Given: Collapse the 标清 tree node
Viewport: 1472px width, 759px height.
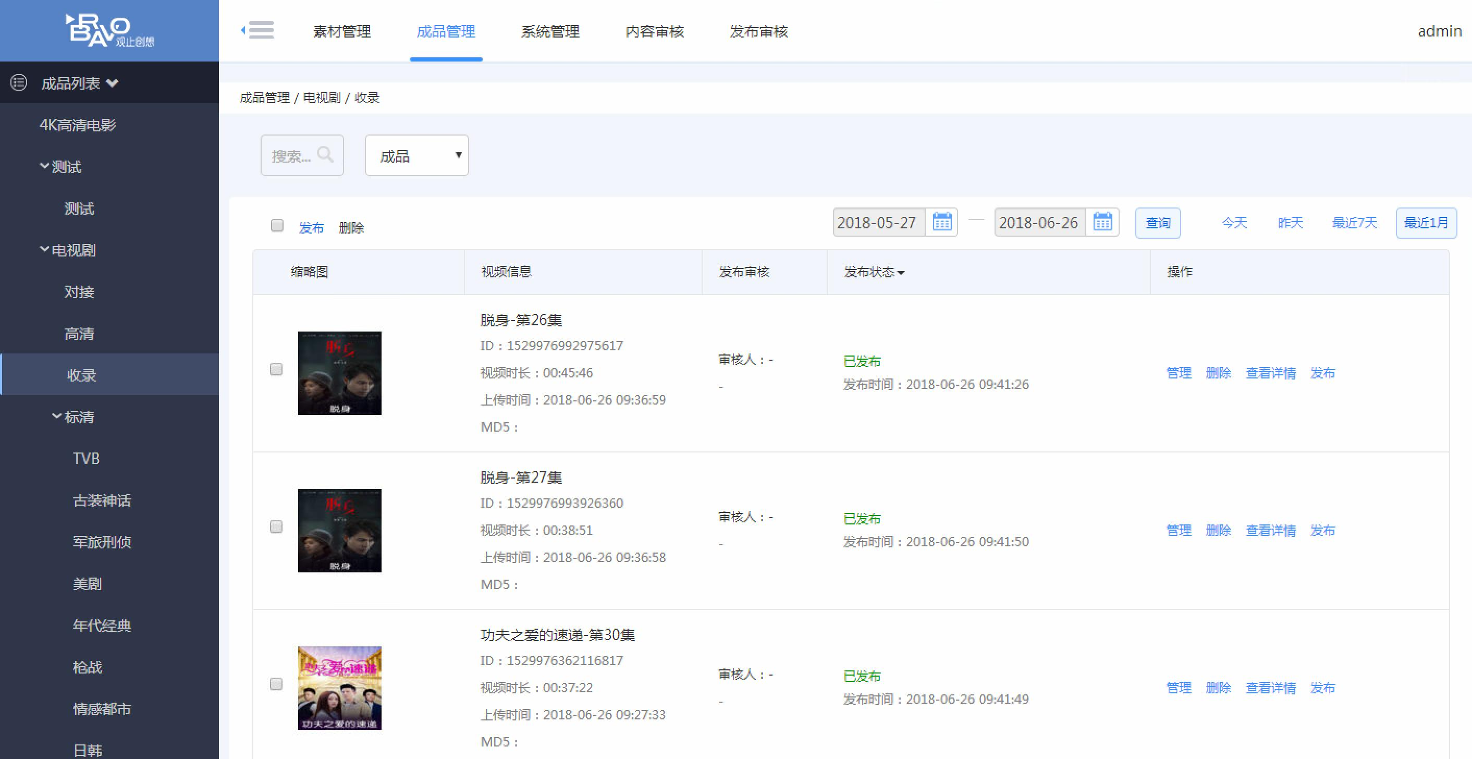Looking at the screenshot, I should [57, 417].
